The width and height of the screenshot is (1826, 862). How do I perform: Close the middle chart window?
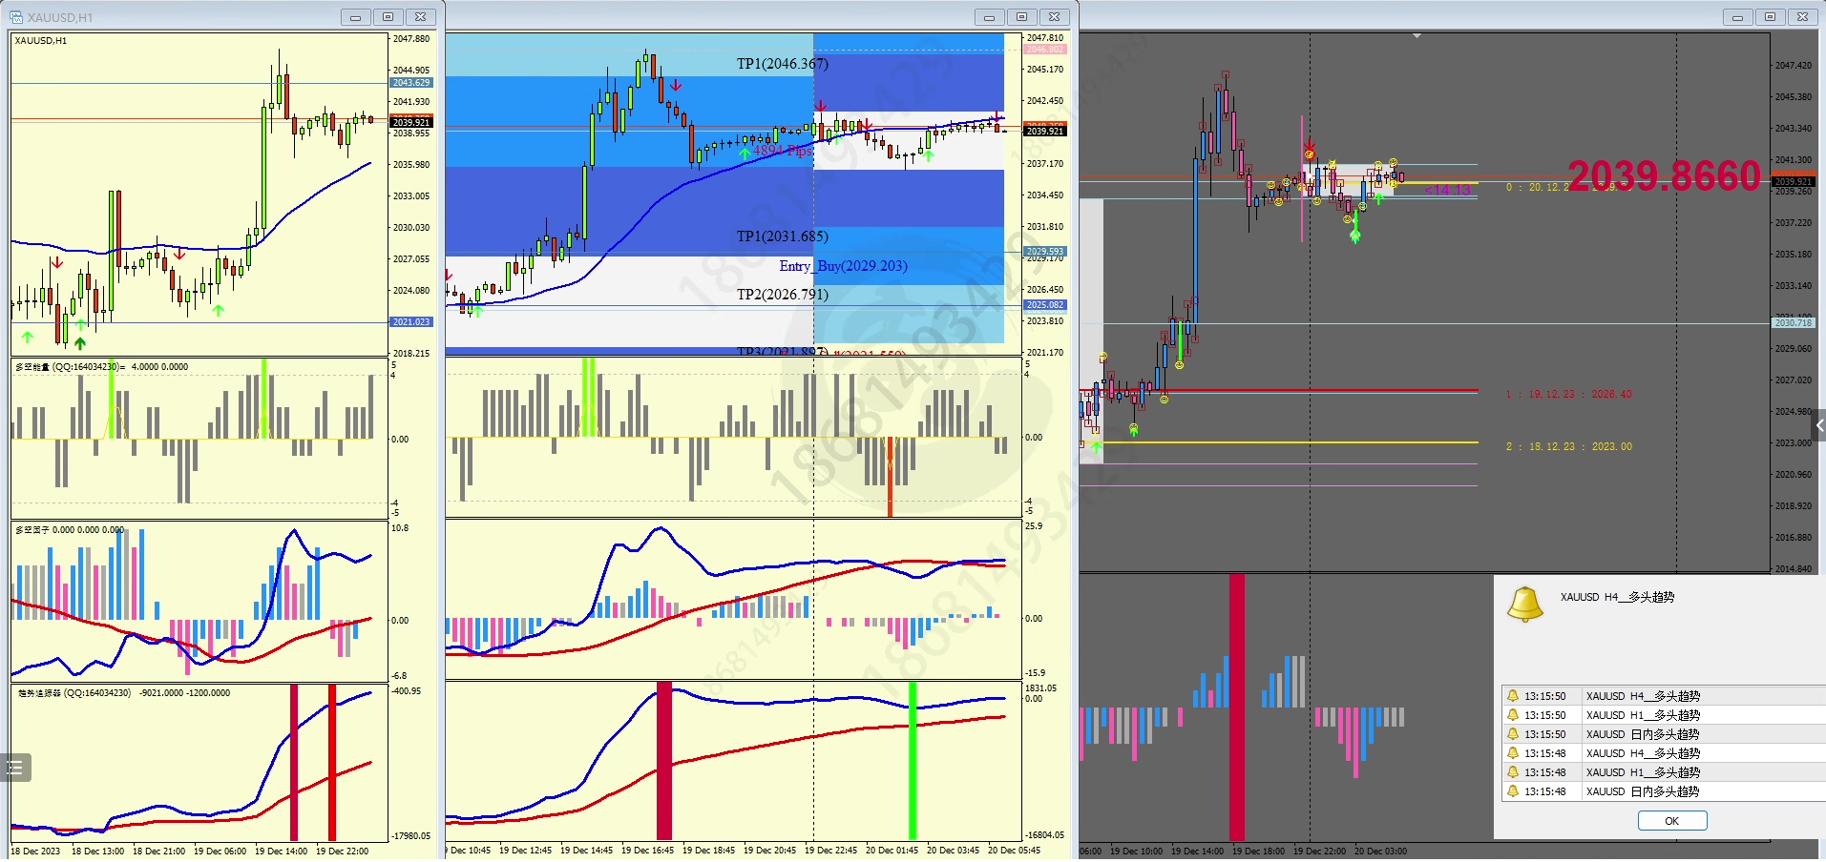(1054, 17)
